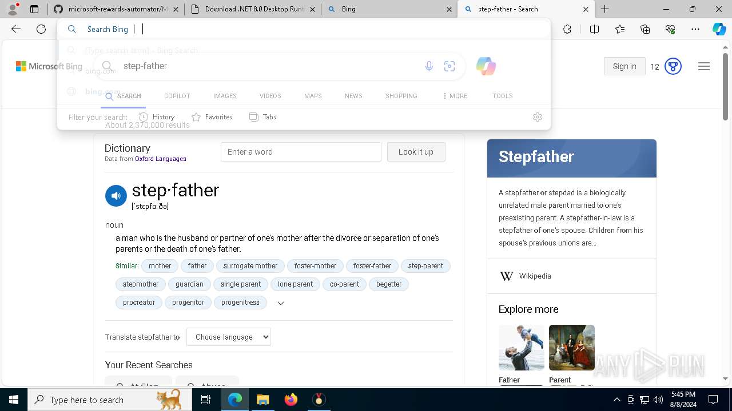Image resolution: width=732 pixels, height=411 pixels.
Task: Close the step-father Search tab
Action: [x=586, y=9]
